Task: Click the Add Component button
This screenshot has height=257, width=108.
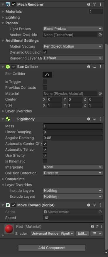Action: click(x=52, y=248)
